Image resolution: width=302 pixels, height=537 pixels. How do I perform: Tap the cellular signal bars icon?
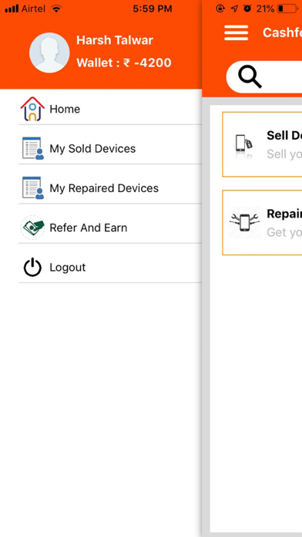12,9
